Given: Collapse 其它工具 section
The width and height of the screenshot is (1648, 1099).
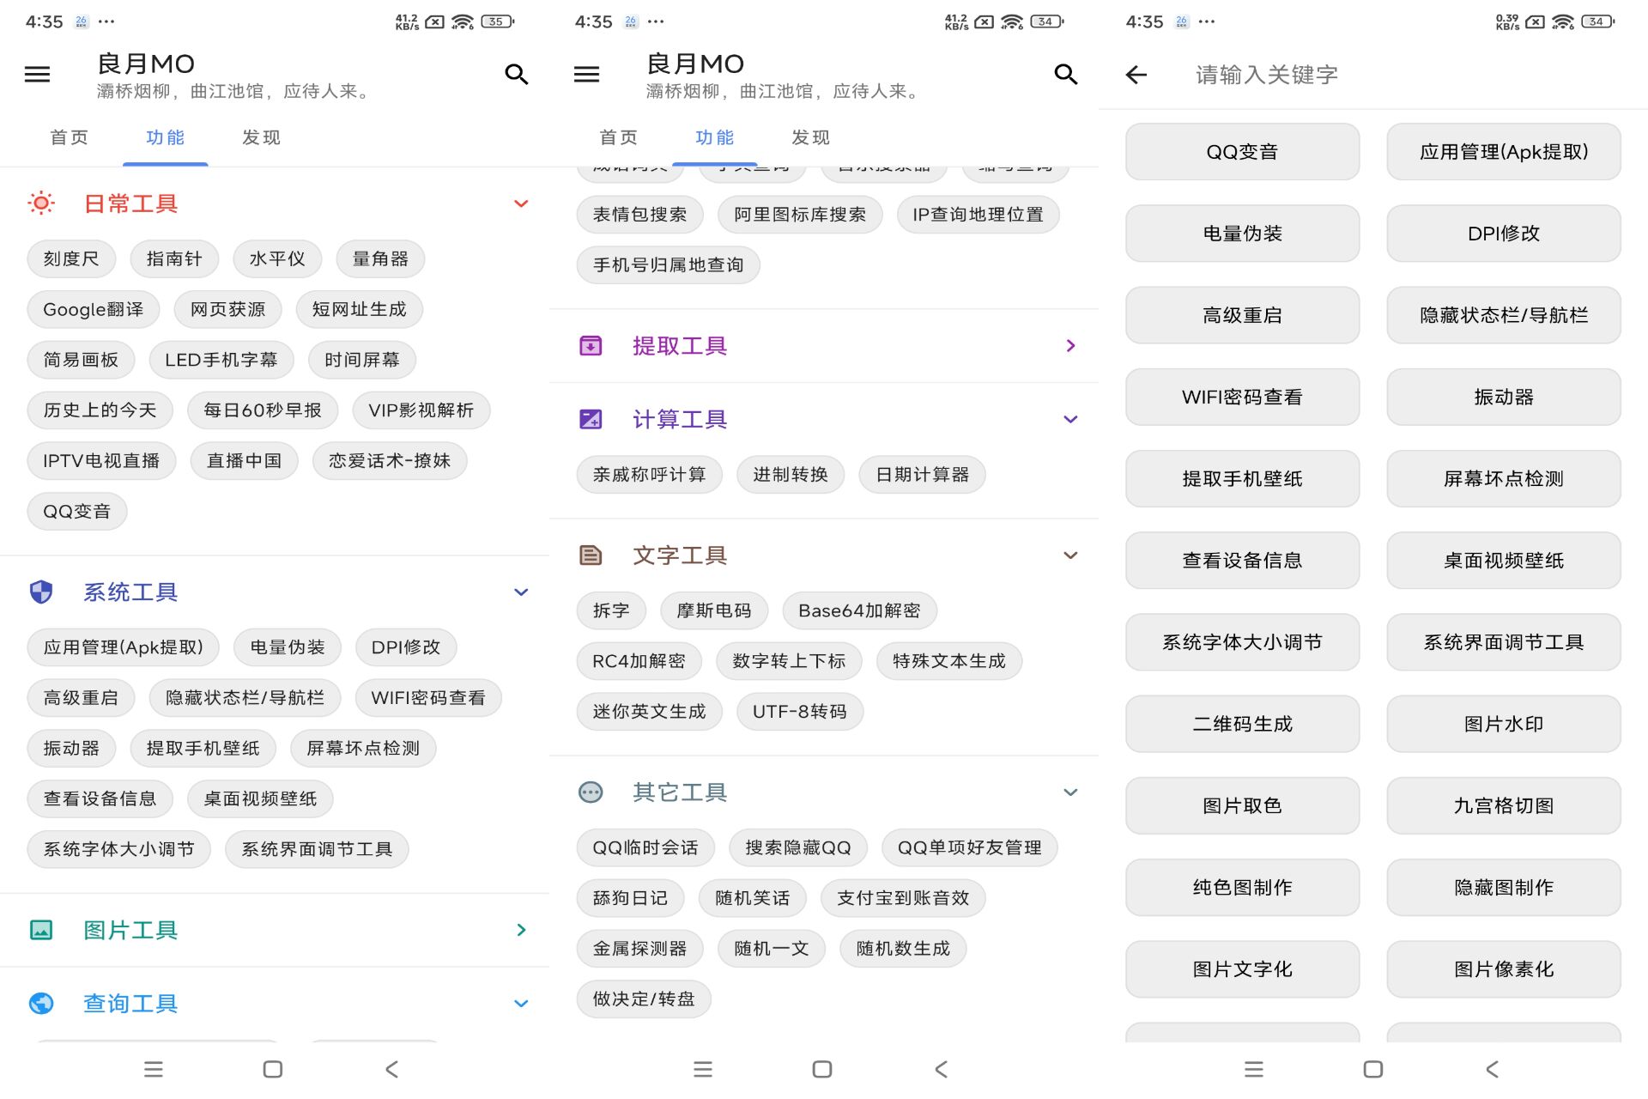Looking at the screenshot, I should click(x=1070, y=791).
